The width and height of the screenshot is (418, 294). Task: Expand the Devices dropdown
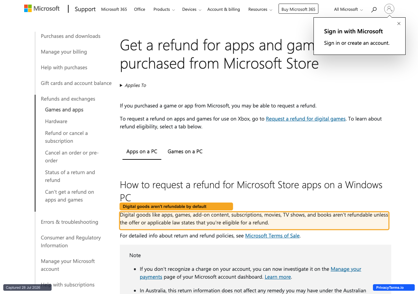click(x=192, y=9)
